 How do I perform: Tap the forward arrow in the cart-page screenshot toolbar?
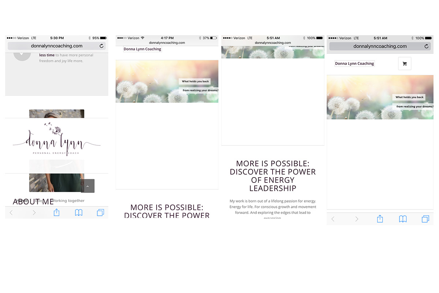[357, 219]
